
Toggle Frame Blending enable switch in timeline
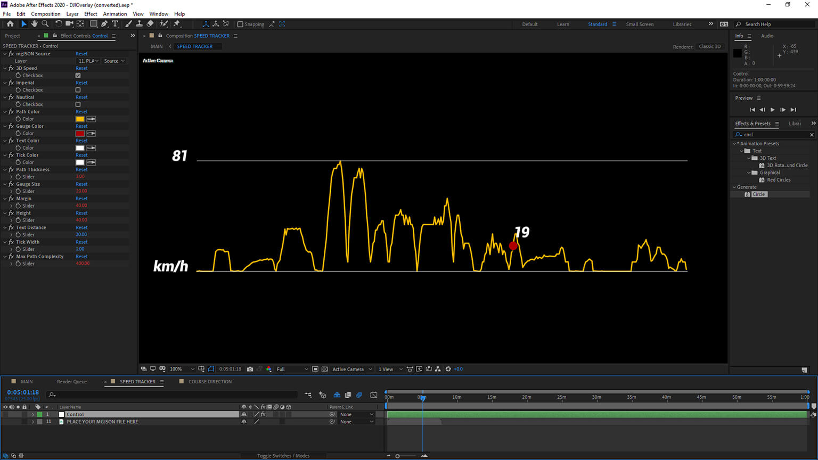(348, 395)
